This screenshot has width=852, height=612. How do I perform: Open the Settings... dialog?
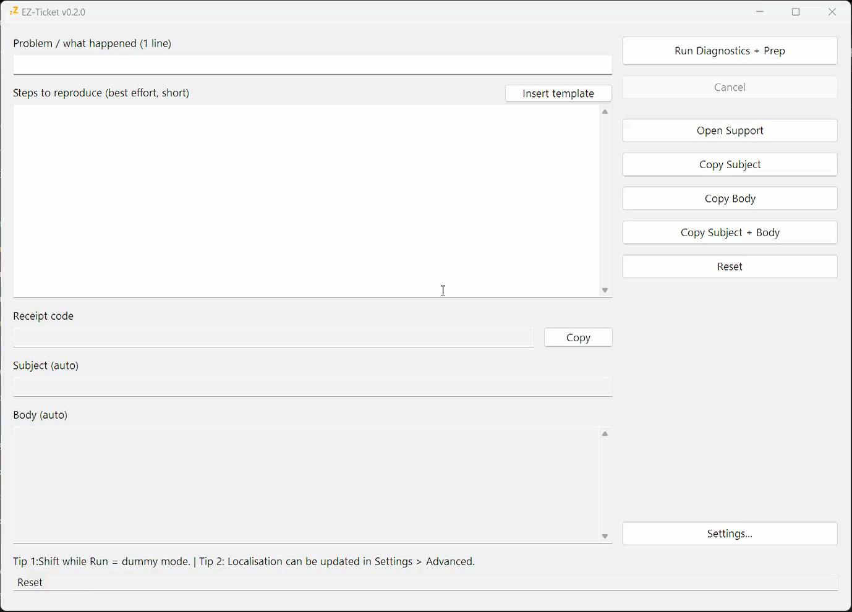[730, 533]
